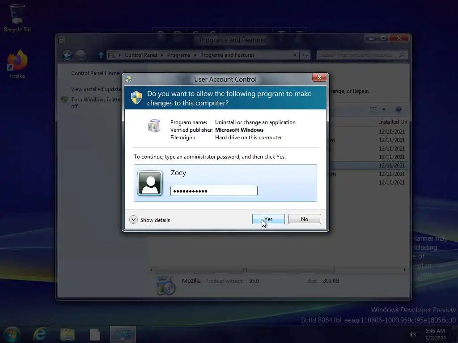Launch Internet Explorer from taskbar

[39, 334]
